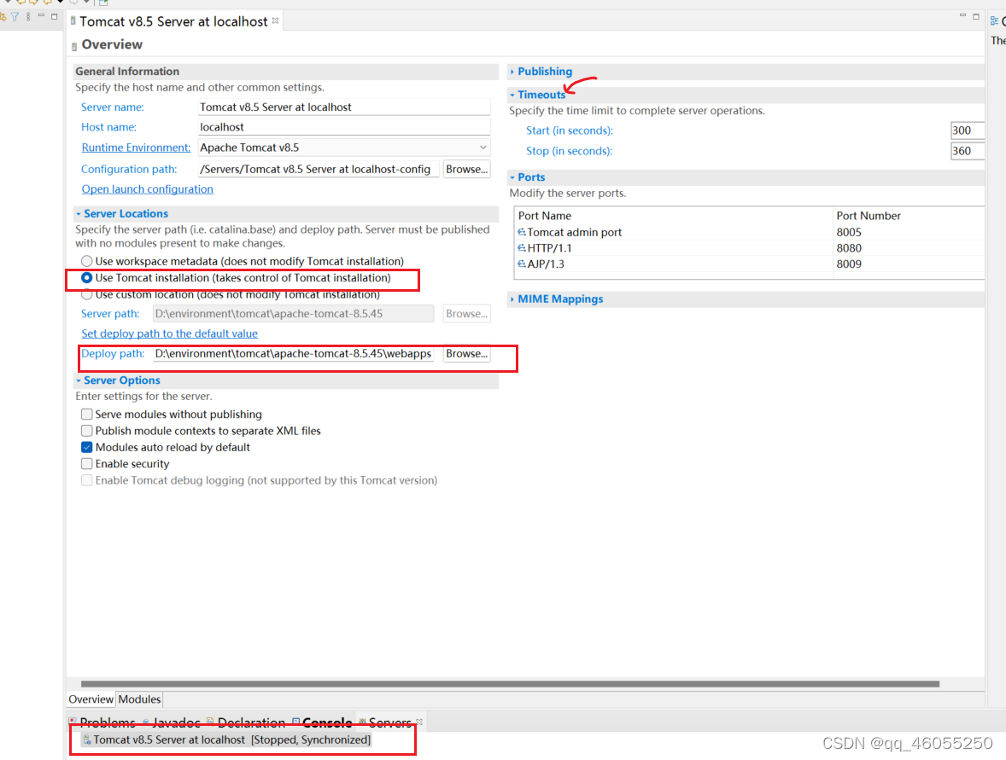Browse for the Deploy path
The height and width of the screenshot is (760, 1006).
pos(466,354)
